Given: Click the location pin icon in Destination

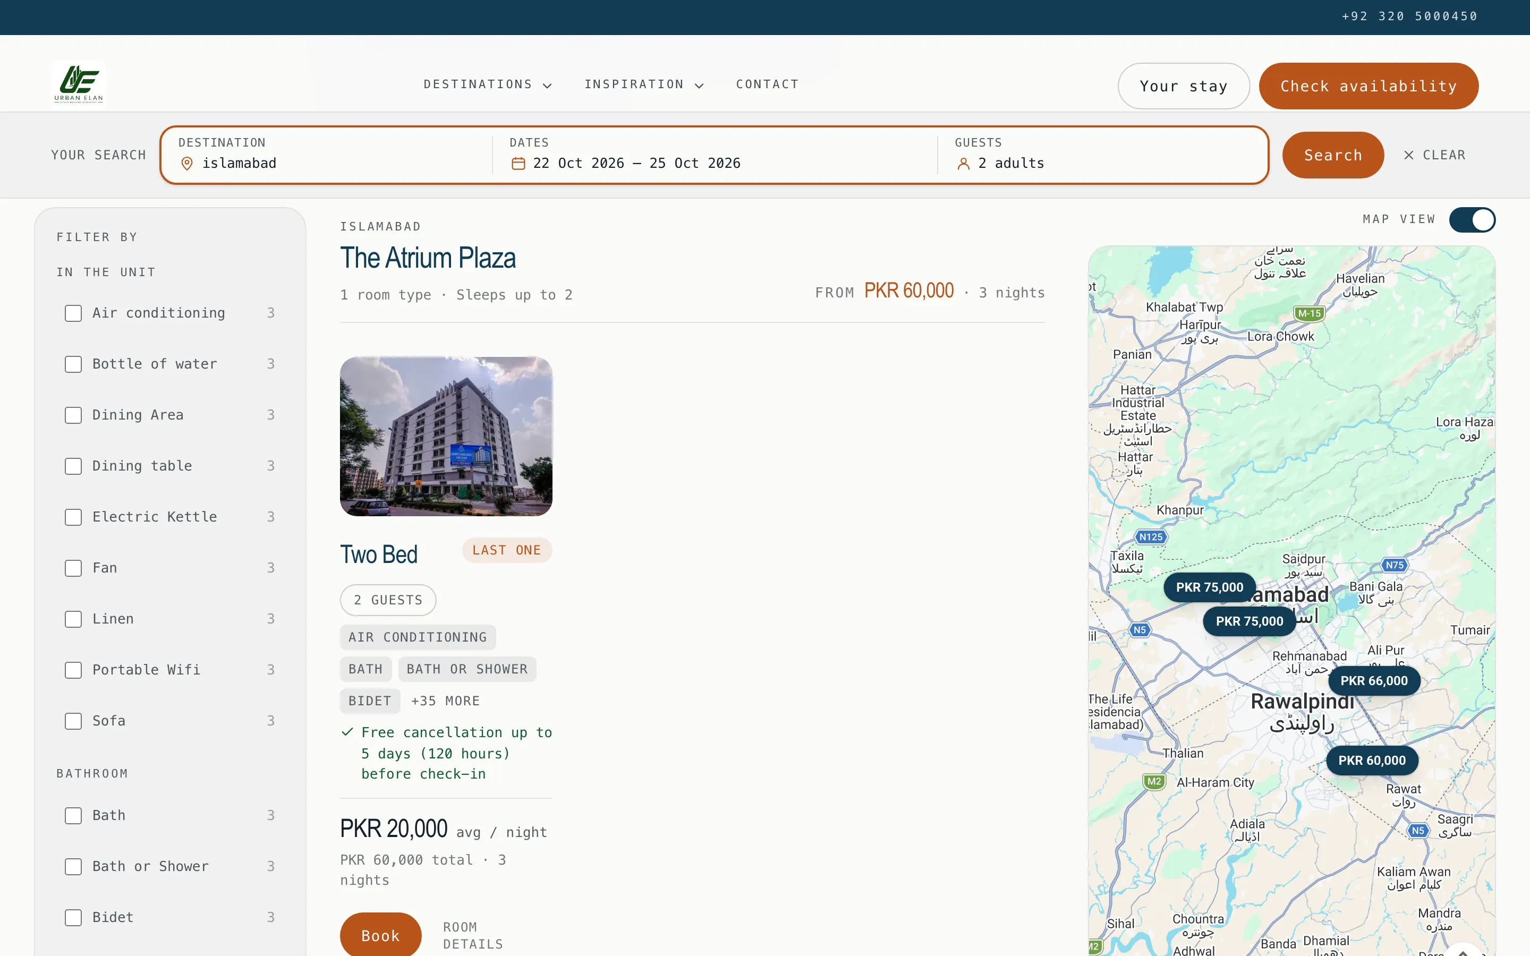Looking at the screenshot, I should [186, 164].
